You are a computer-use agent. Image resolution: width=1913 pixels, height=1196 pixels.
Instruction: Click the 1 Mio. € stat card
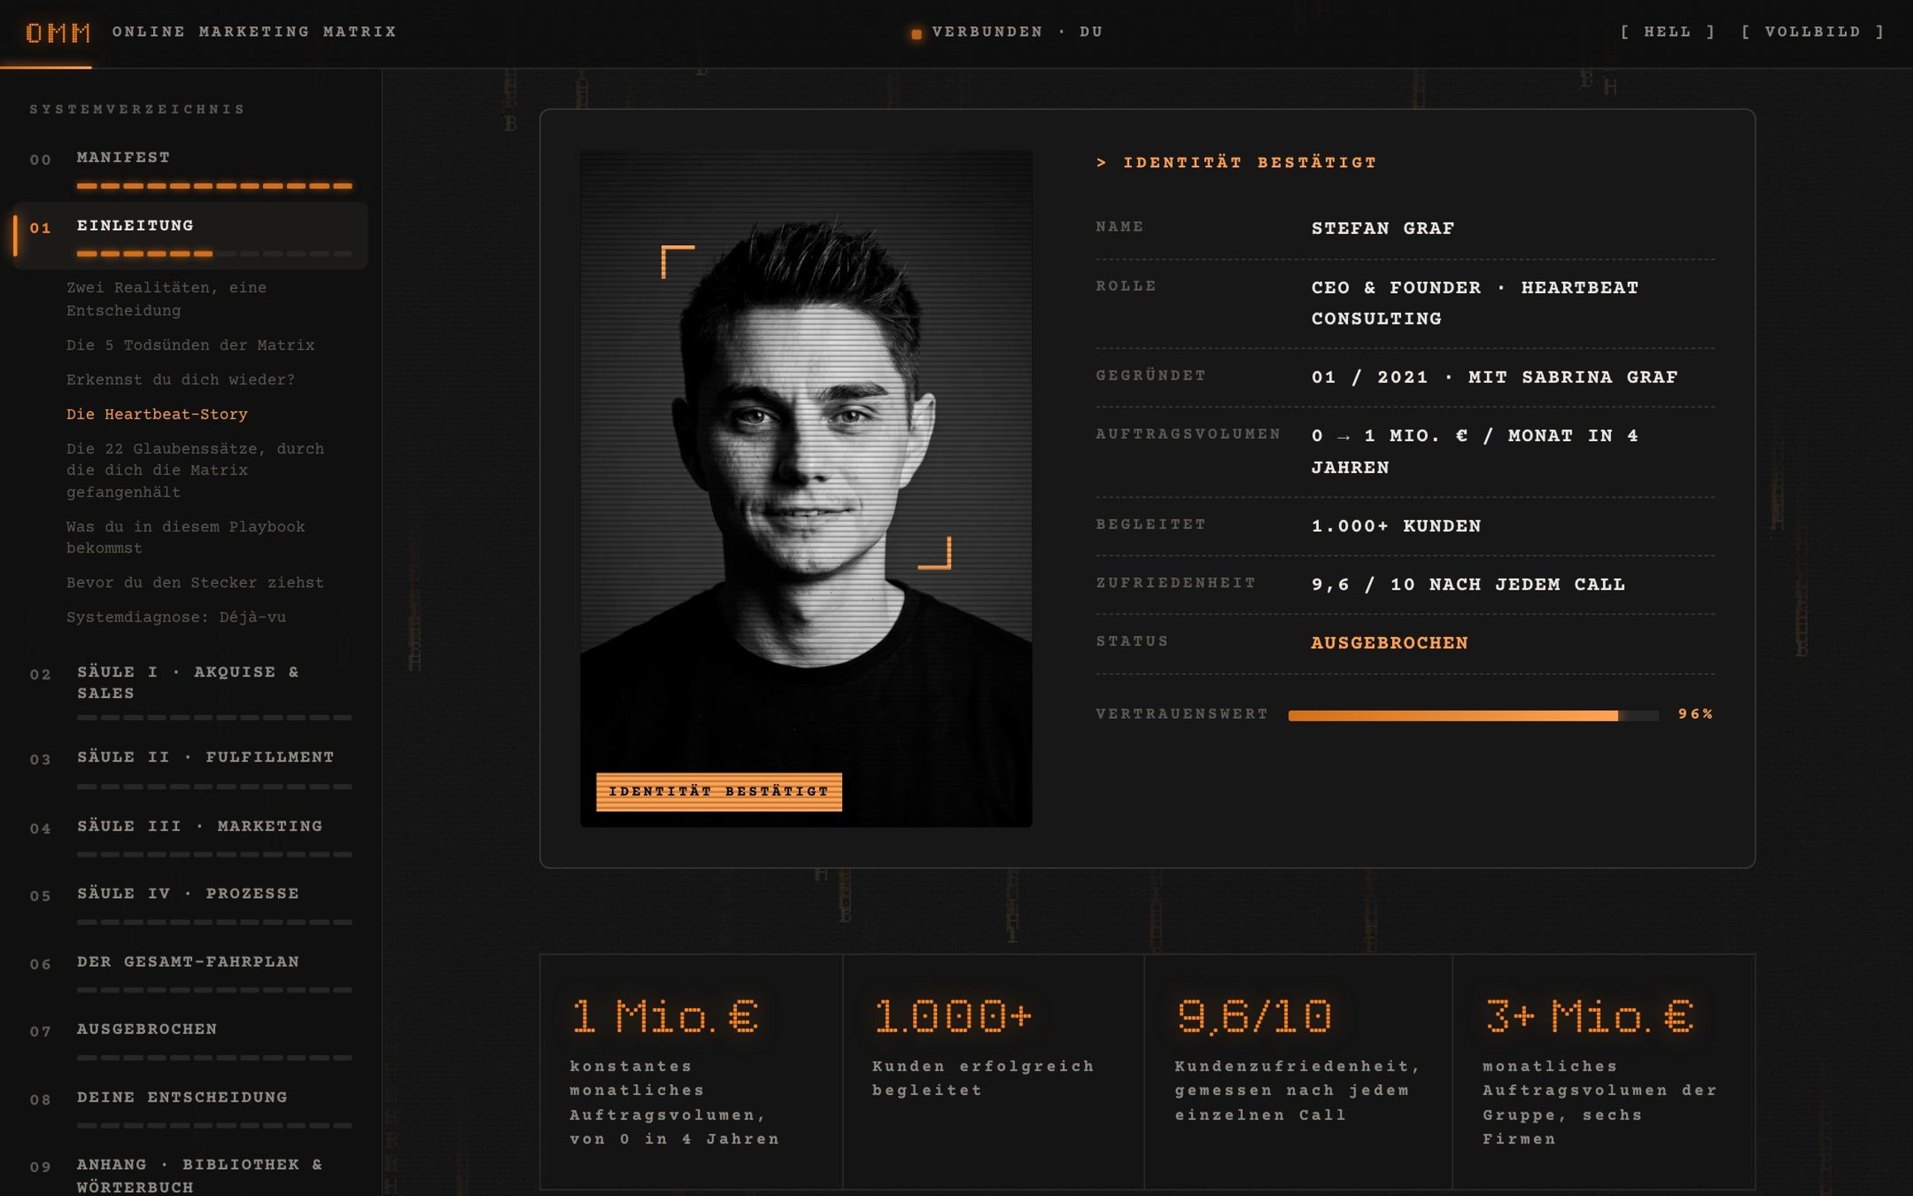coord(692,1072)
